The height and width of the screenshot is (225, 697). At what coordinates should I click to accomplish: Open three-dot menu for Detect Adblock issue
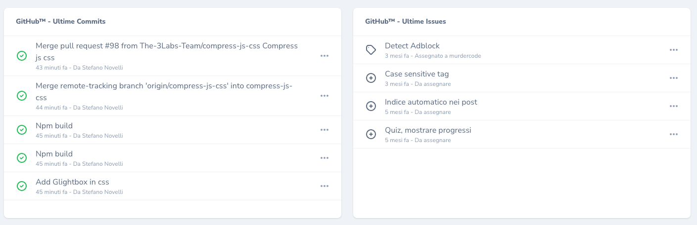click(673, 50)
